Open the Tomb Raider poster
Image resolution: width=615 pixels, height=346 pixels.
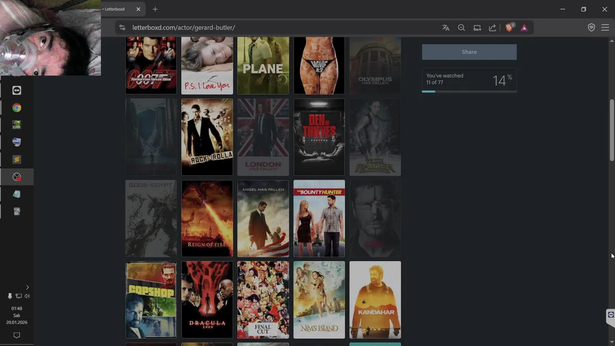tap(375, 137)
